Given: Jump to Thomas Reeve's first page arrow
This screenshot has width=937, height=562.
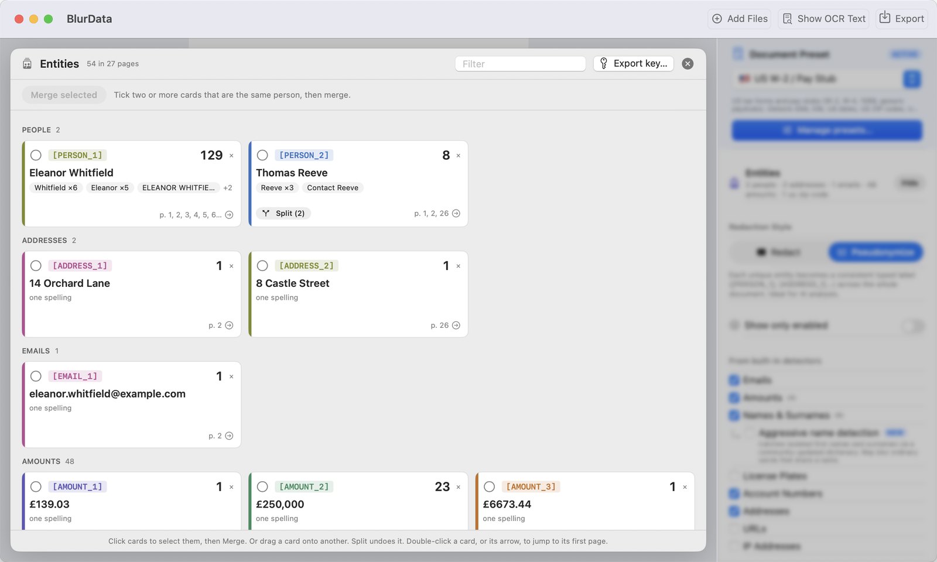Looking at the screenshot, I should (456, 214).
